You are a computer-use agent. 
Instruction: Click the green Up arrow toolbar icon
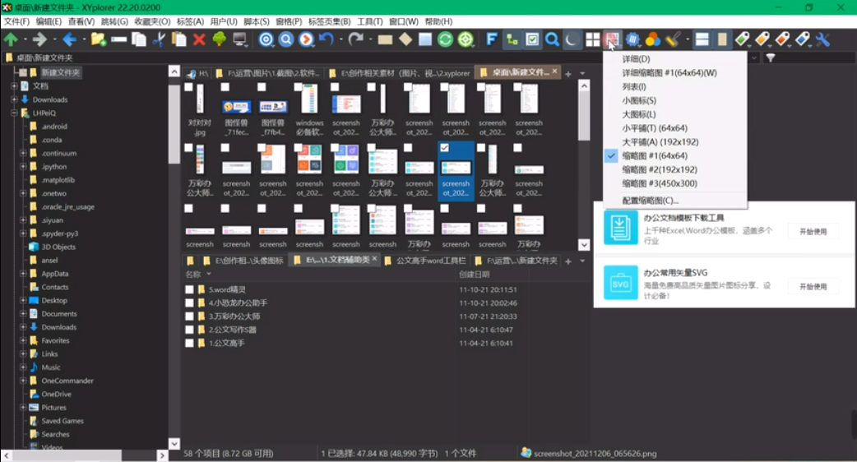11,39
